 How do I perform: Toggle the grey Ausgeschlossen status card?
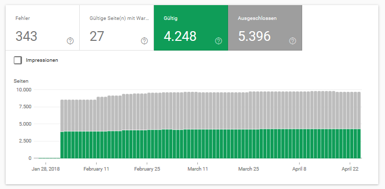pyautogui.click(x=265, y=28)
